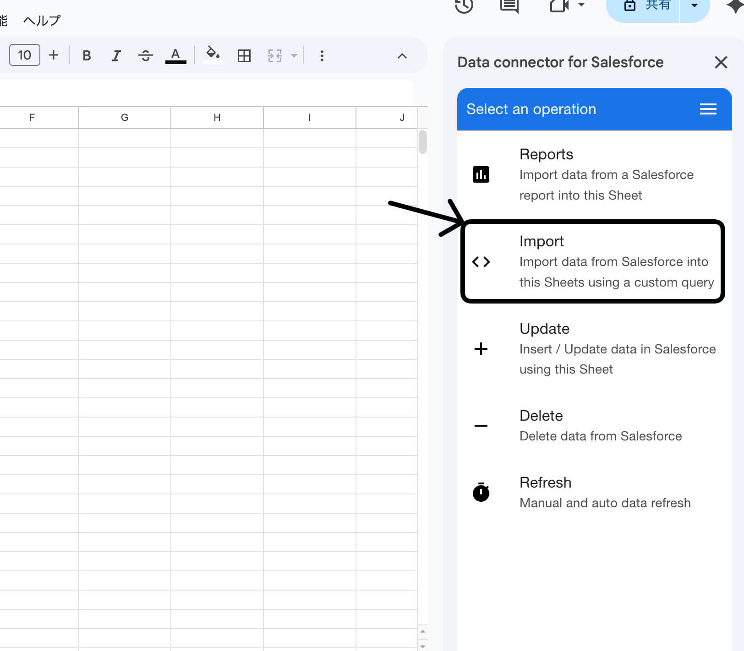Image resolution: width=744 pixels, height=651 pixels.
Task: Select the Reports operation
Action: 594,174
